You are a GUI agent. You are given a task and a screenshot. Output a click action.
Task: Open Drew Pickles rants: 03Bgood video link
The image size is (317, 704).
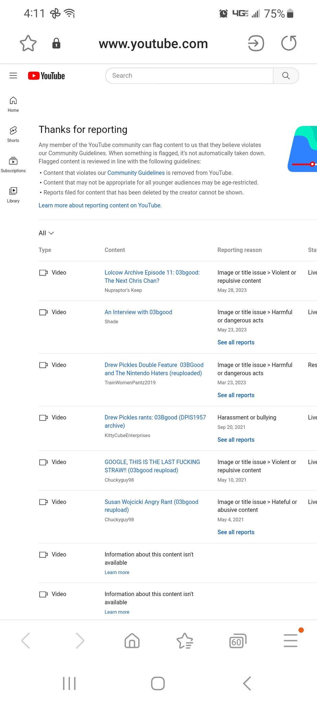(155, 421)
